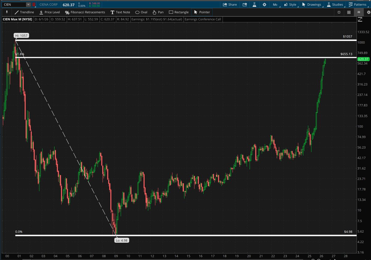371x260 pixels.
Task: Open the Studies dropdown menu
Action: (x=335, y=5)
